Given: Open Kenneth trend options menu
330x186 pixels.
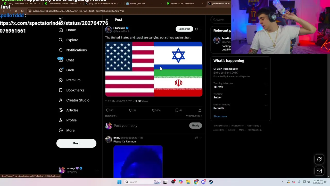Looking at the screenshot, I should point(266,105).
